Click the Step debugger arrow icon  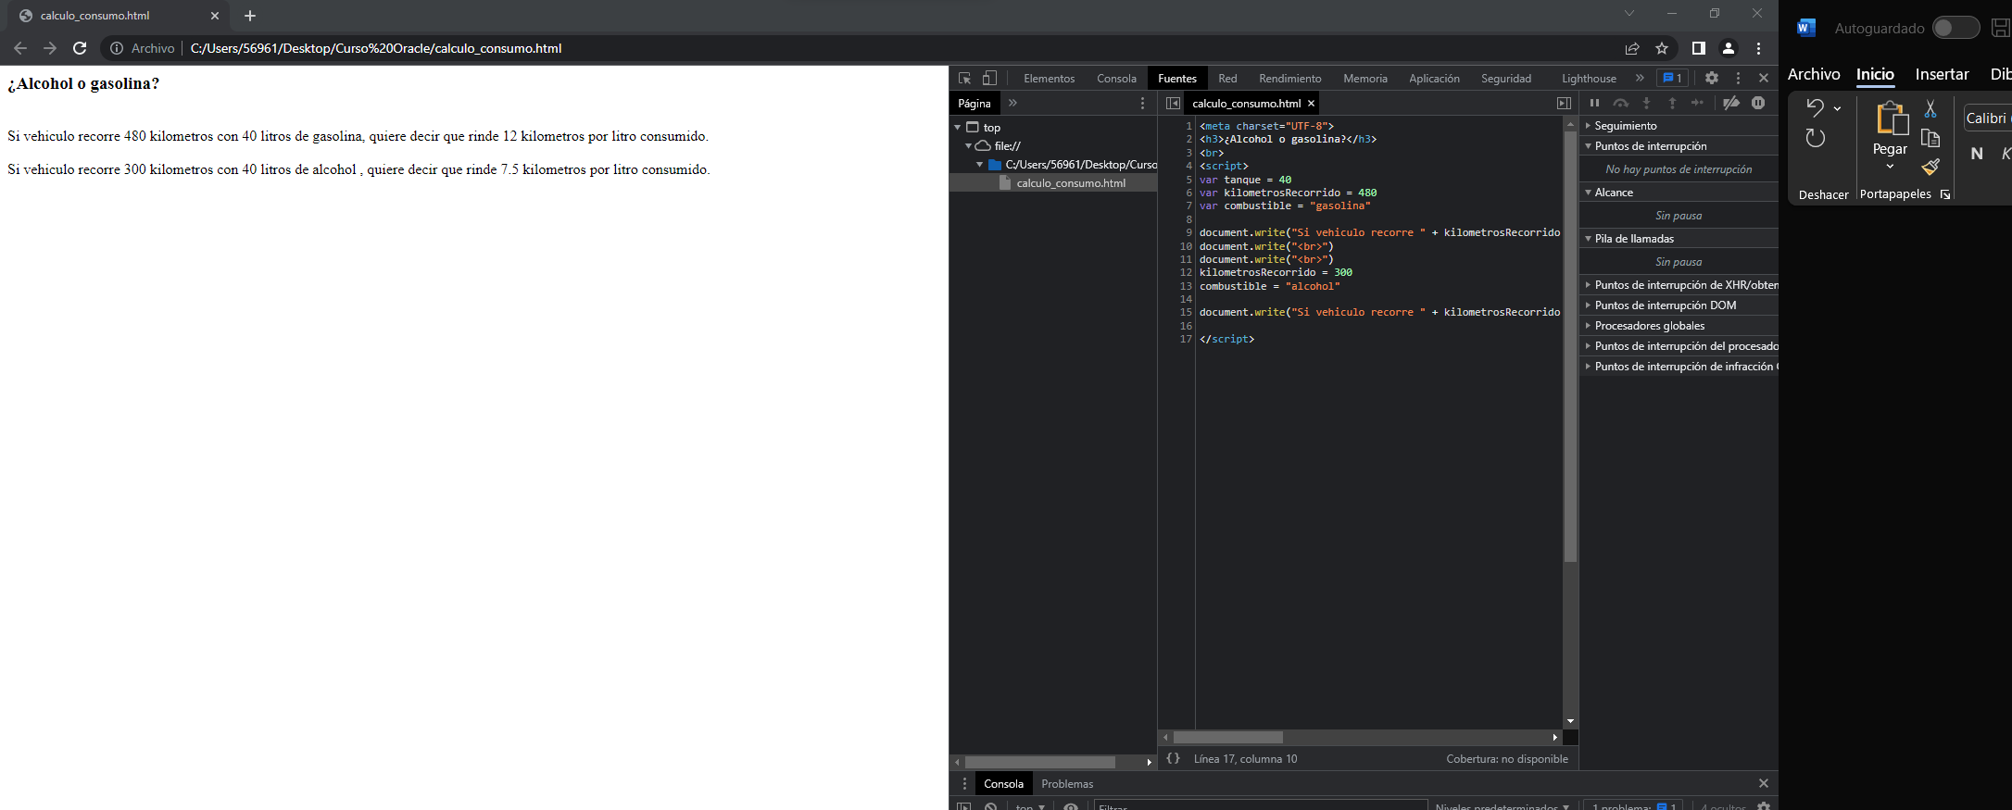click(1697, 103)
